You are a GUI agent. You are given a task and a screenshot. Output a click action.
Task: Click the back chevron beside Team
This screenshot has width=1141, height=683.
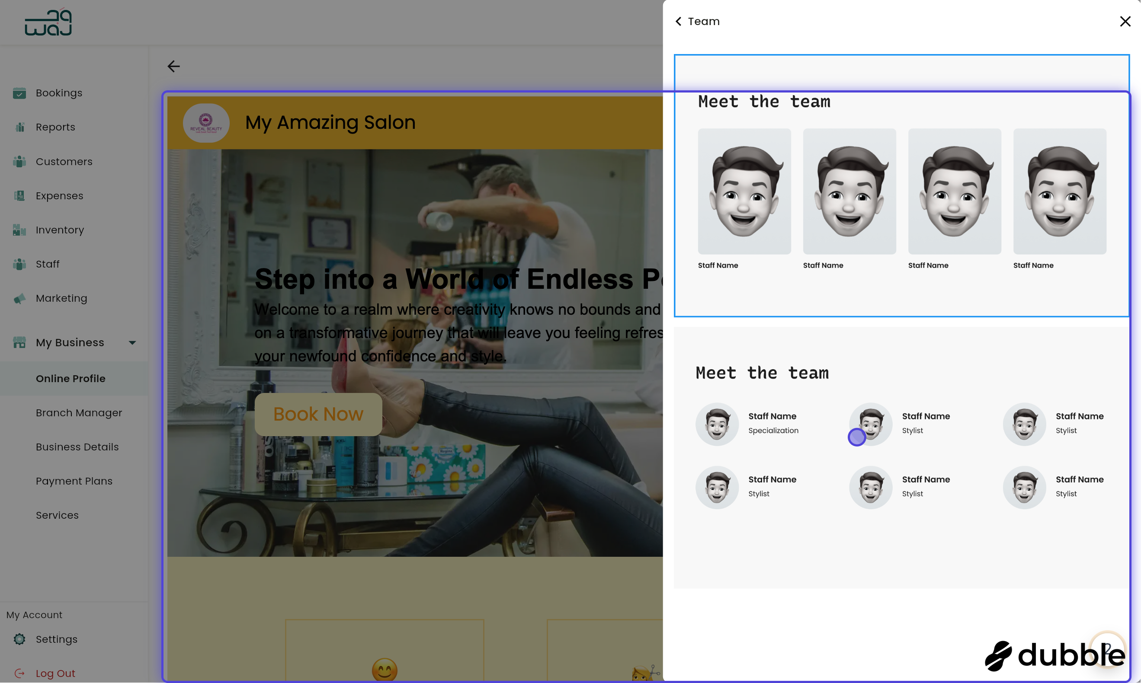click(x=678, y=21)
